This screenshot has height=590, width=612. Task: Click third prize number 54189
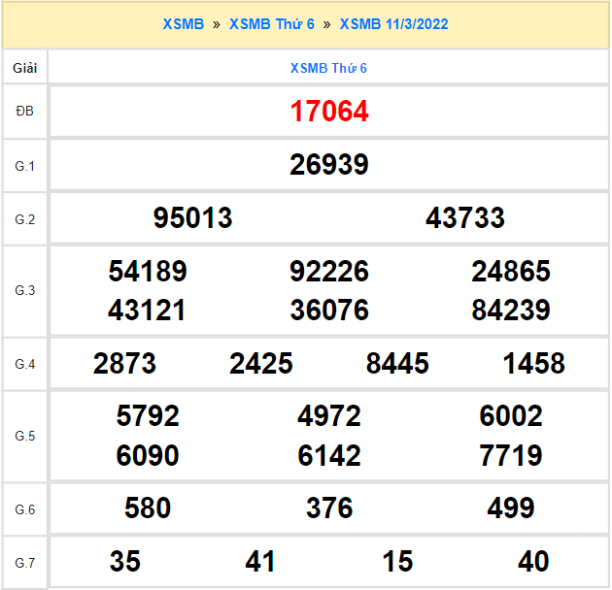coord(148,272)
